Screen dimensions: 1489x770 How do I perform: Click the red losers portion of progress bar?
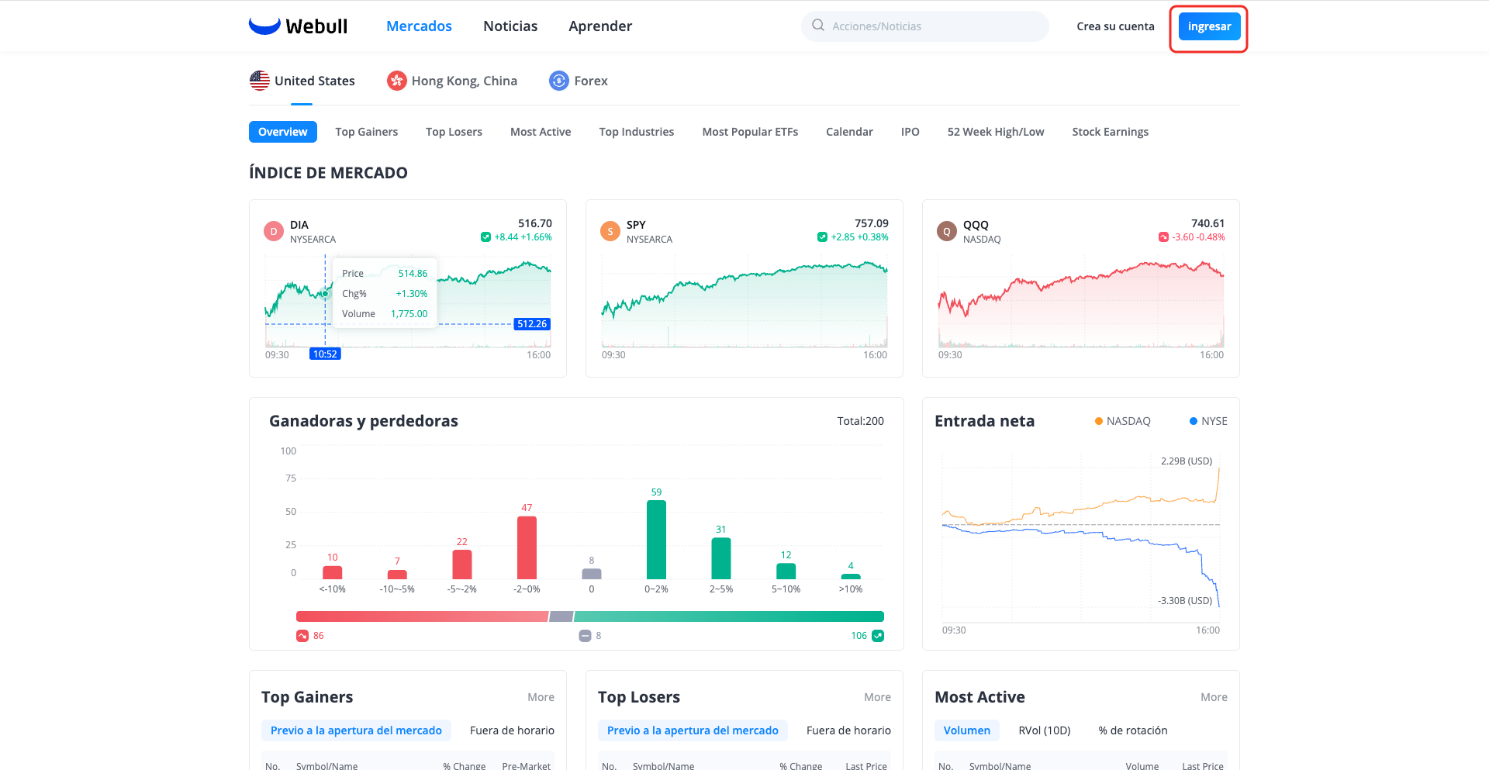tap(422, 616)
